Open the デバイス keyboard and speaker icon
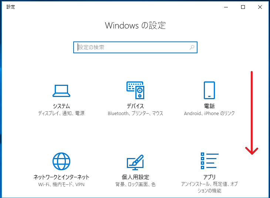 (x=135, y=90)
